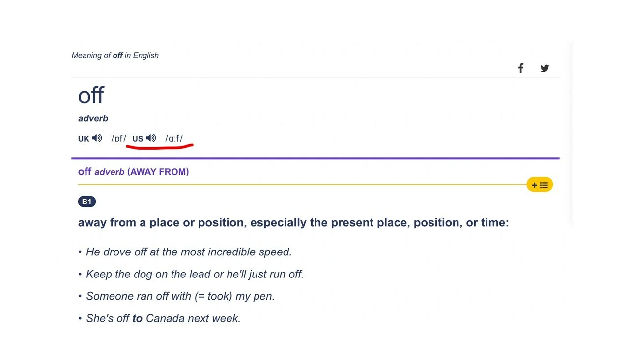Click the 'Meaning of off in English' breadcrumb

115,55
